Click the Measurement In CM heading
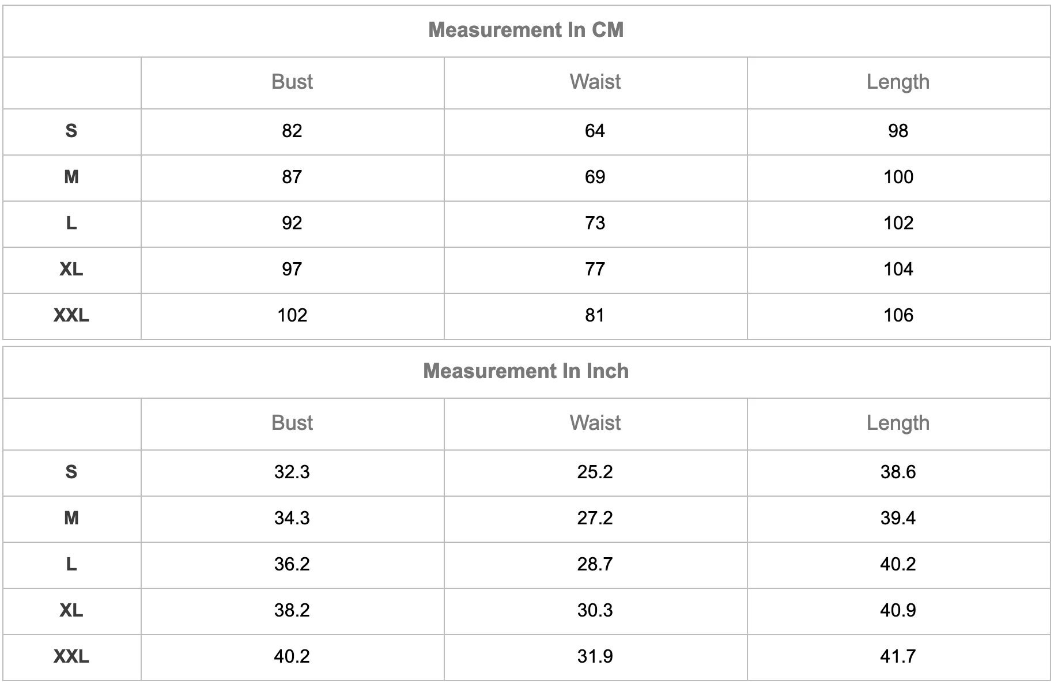 (526, 30)
